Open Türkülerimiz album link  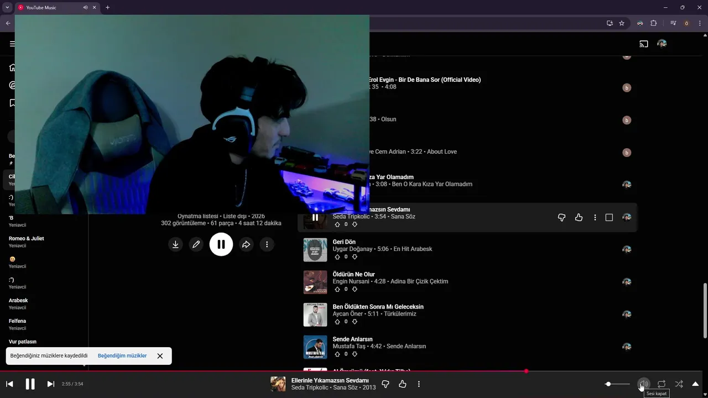coord(400,314)
